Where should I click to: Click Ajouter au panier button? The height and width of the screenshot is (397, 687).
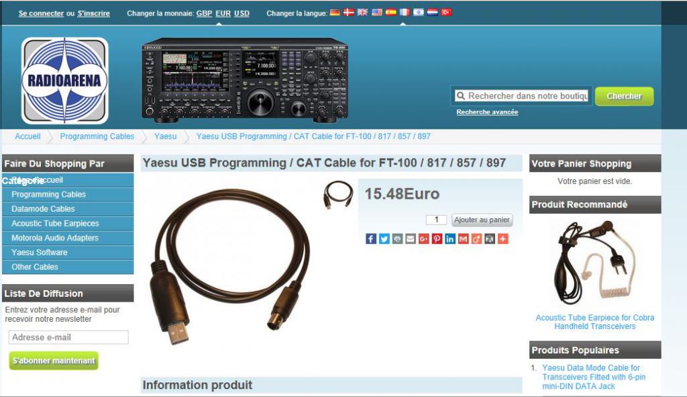coord(482,220)
